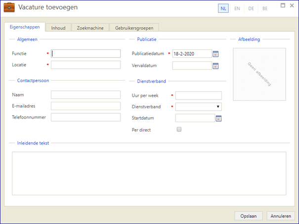299x224 pixels.
Task: Click the Inleidende tekst text area
Action: tap(149, 174)
